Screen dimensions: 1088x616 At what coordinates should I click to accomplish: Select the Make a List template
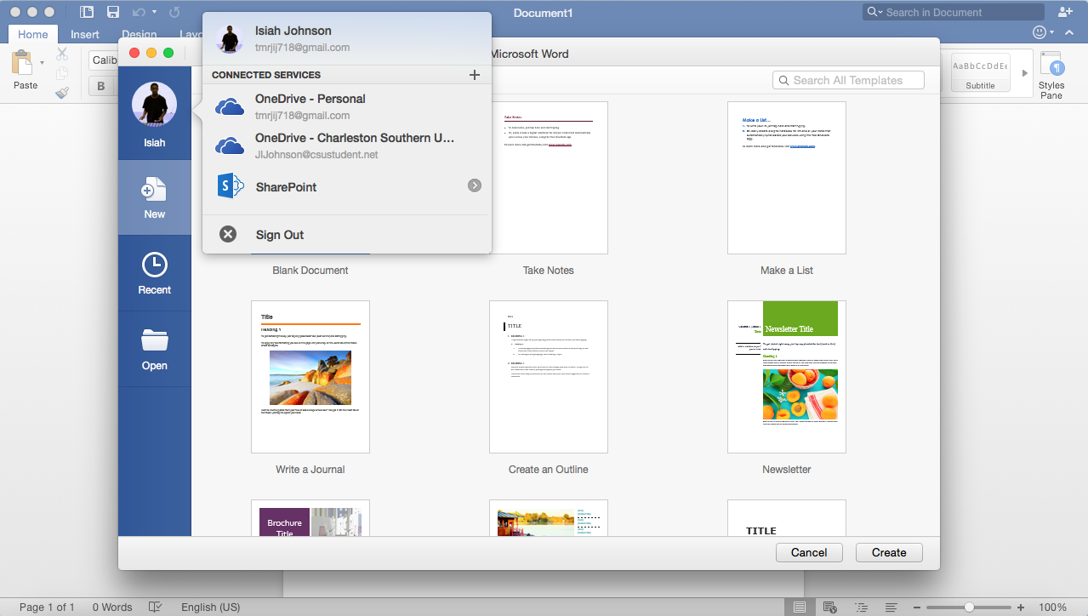787,178
